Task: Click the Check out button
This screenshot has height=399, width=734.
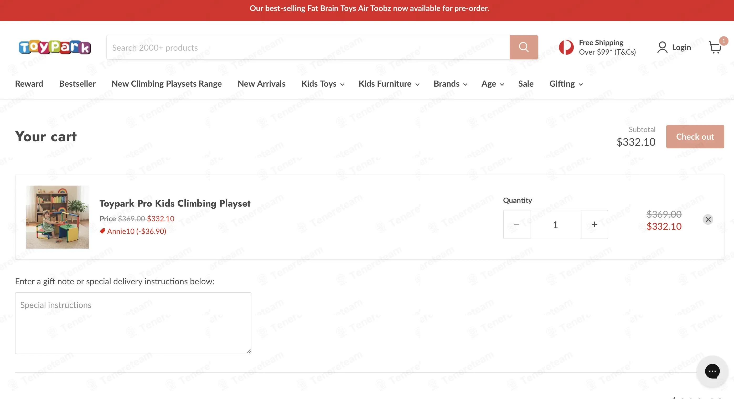Action: tap(695, 137)
